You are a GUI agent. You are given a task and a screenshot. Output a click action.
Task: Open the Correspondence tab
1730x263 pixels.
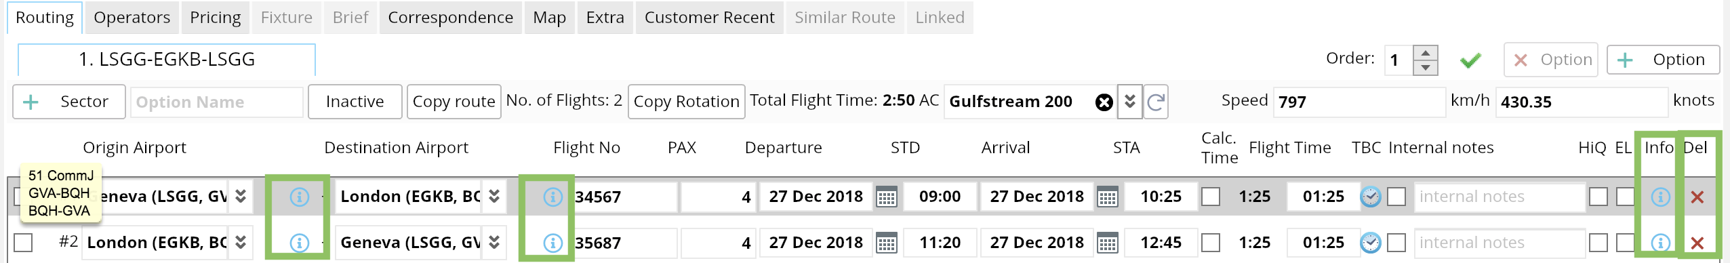tap(450, 18)
